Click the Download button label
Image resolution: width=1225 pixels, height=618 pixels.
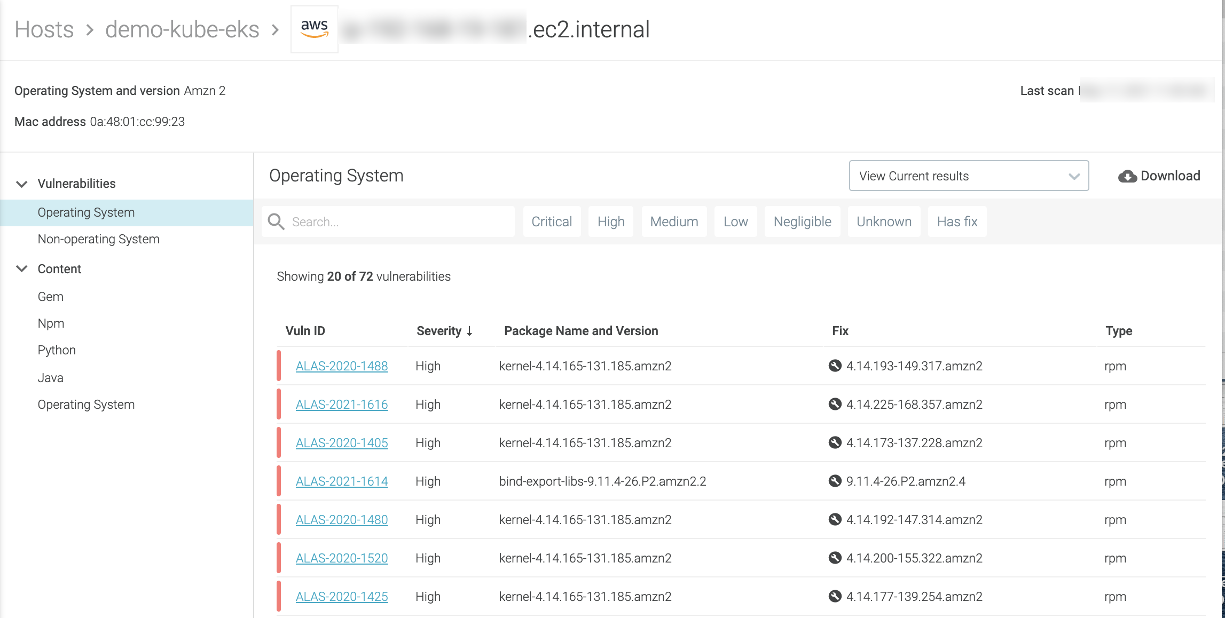coord(1170,176)
